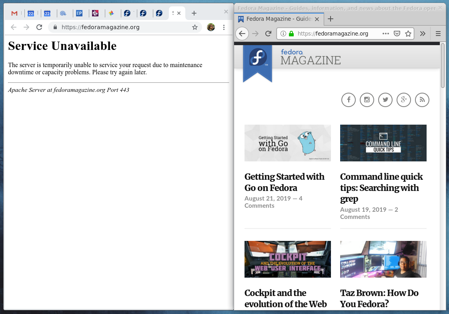The height and width of the screenshot is (314, 449).
Task: Read Cockpit and the evolution article
Action: coord(285,298)
